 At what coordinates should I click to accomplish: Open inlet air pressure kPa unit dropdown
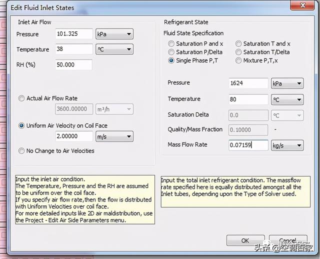point(114,34)
